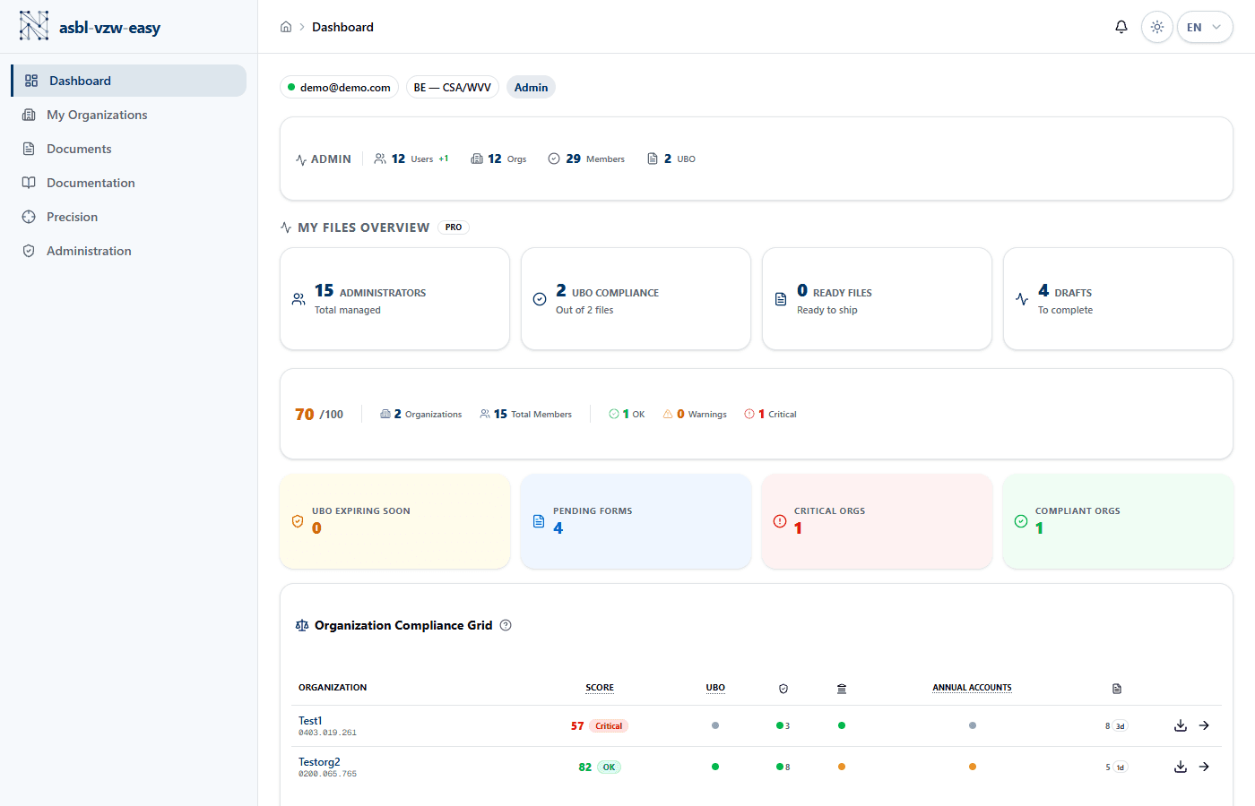The height and width of the screenshot is (806, 1255).
Task: Click the 1 OK status count
Action: click(x=627, y=414)
